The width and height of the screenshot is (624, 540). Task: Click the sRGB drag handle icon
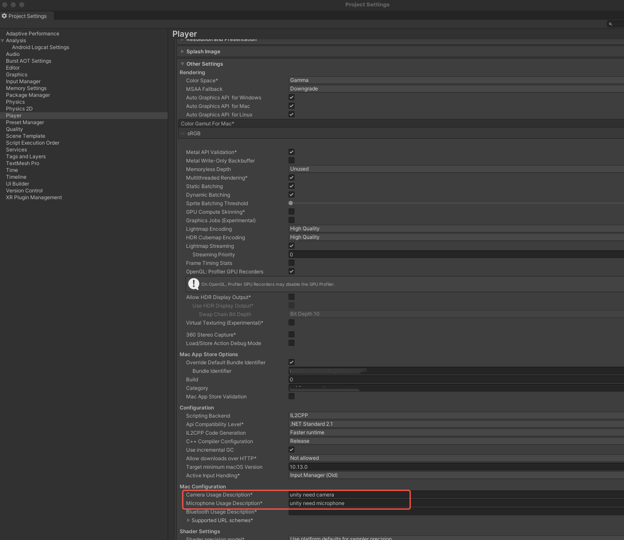point(183,134)
